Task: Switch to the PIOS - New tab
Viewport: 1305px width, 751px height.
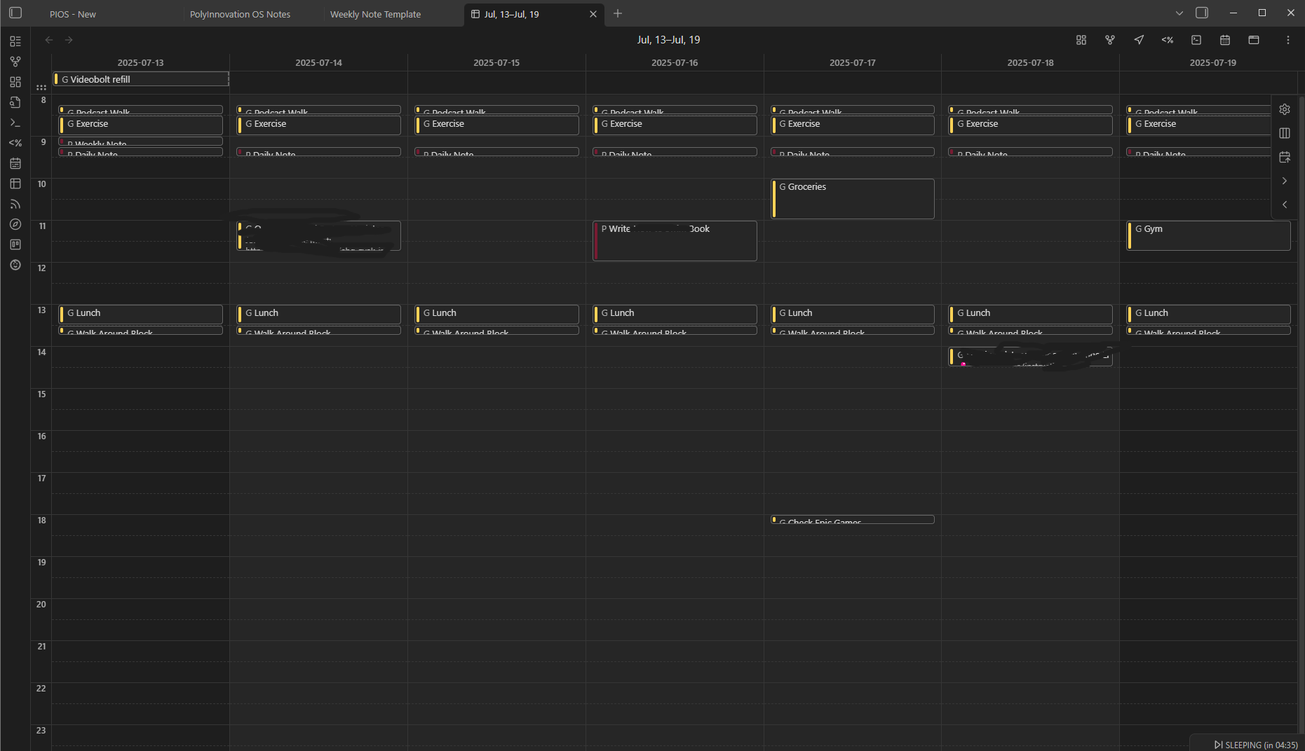Action: coord(73,14)
